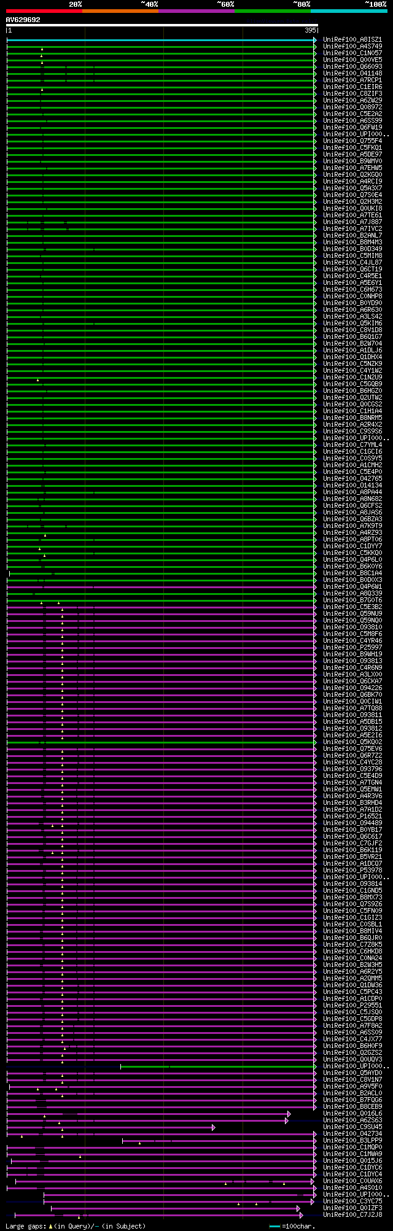Select the UniRef100_A9V5F0 label

point(352,1087)
